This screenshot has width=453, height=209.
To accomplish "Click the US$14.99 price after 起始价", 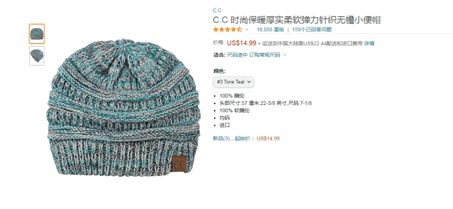I will pyautogui.click(x=268, y=138).
